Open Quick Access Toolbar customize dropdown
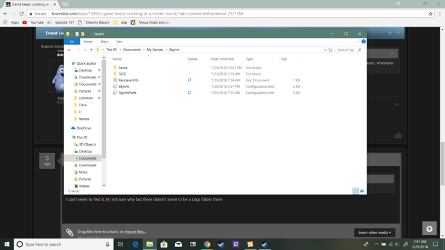 [x=88, y=34]
